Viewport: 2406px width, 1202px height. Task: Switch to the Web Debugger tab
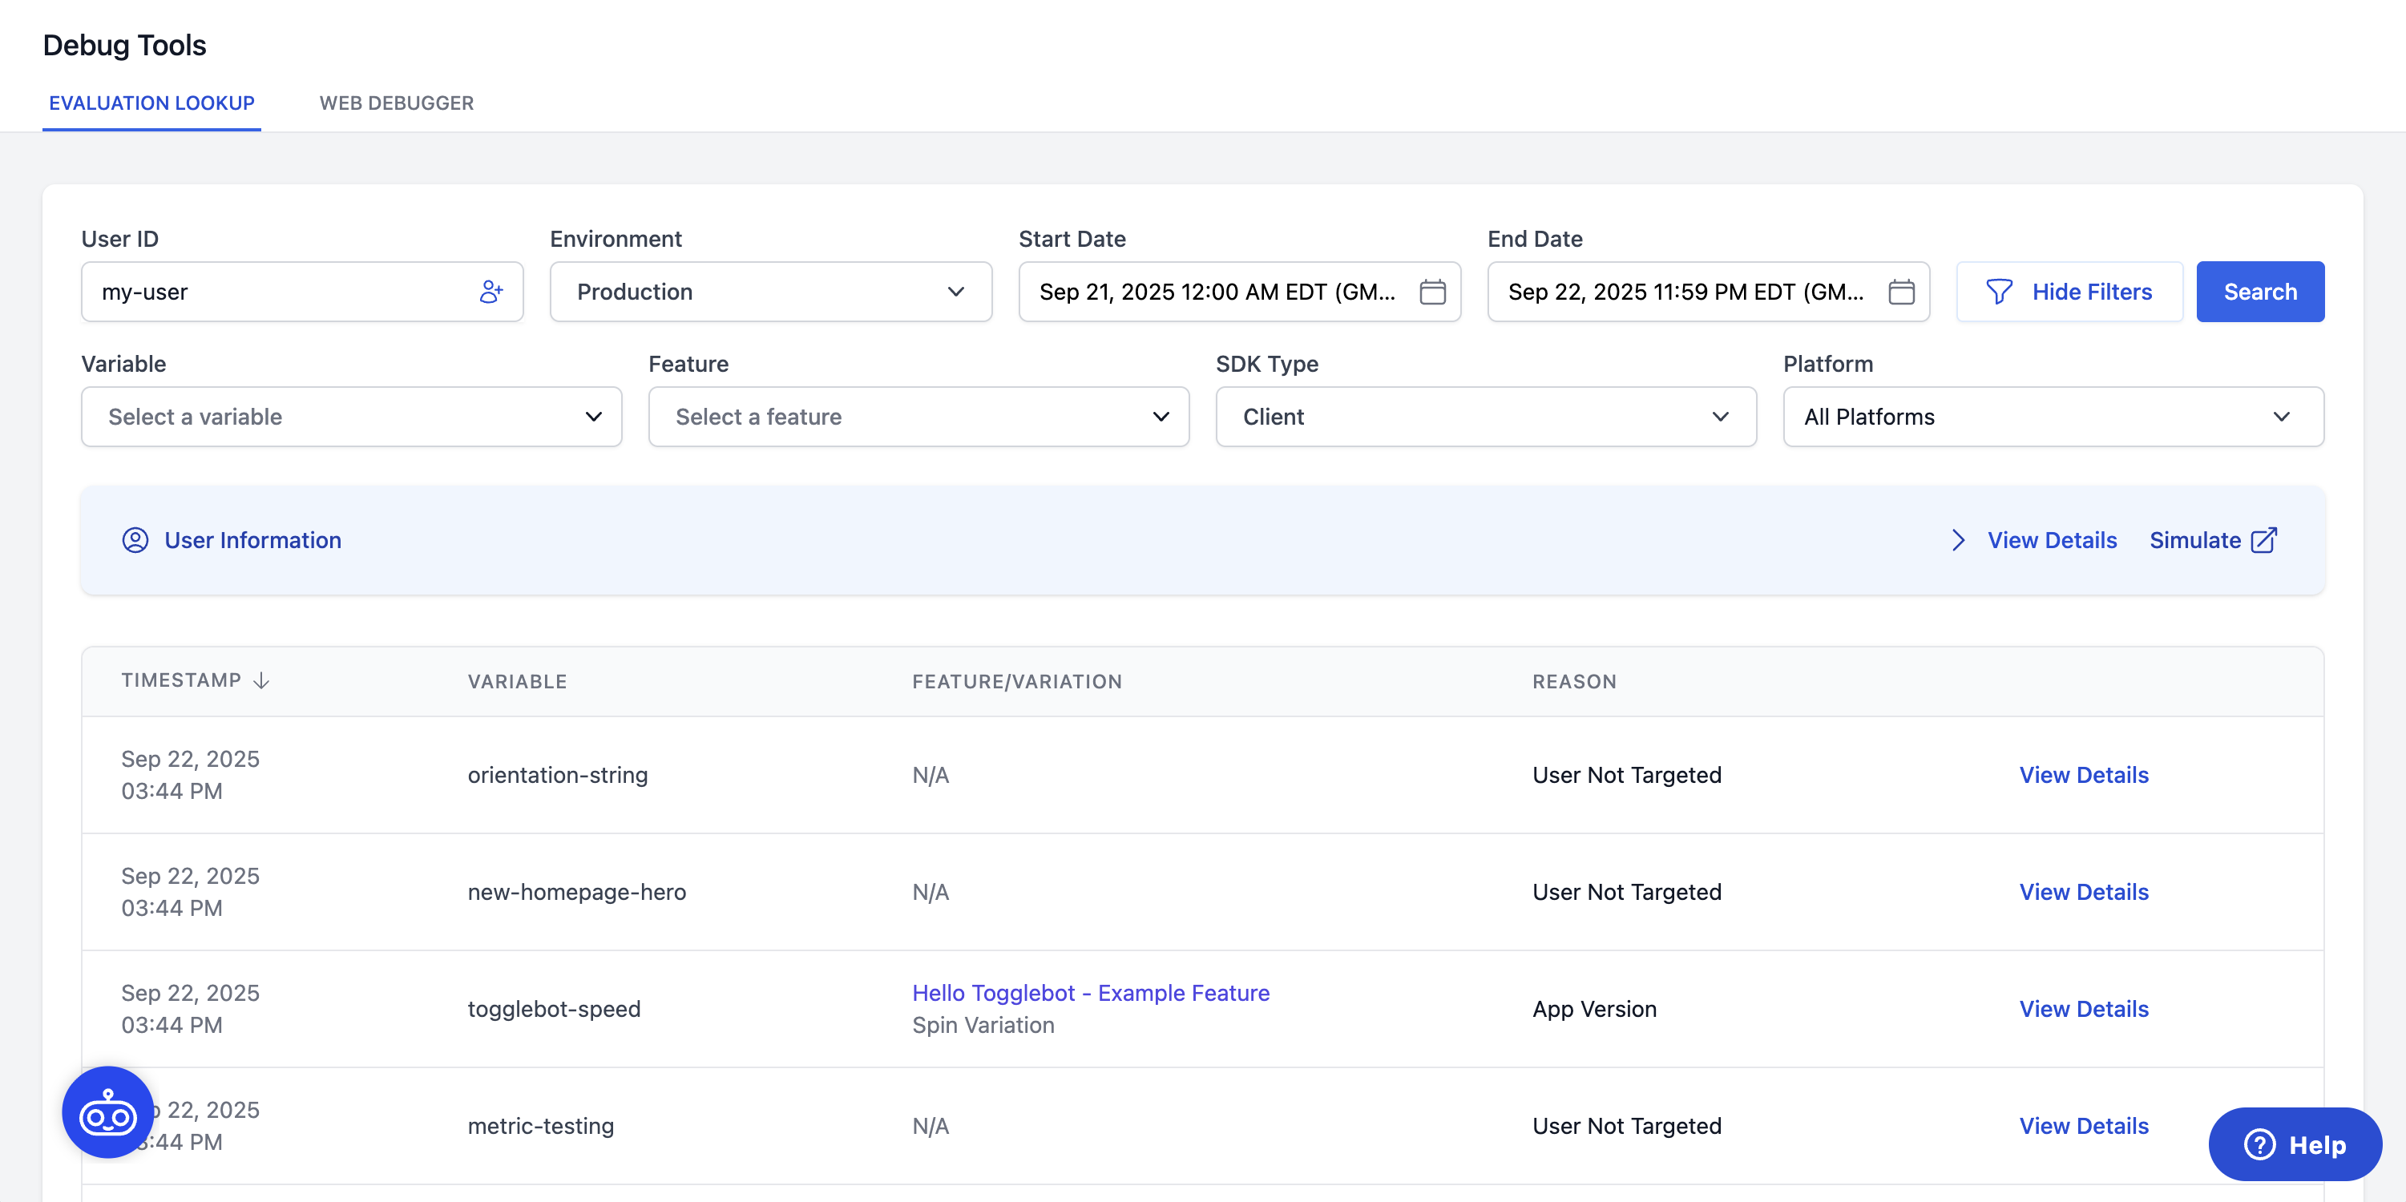(x=396, y=103)
